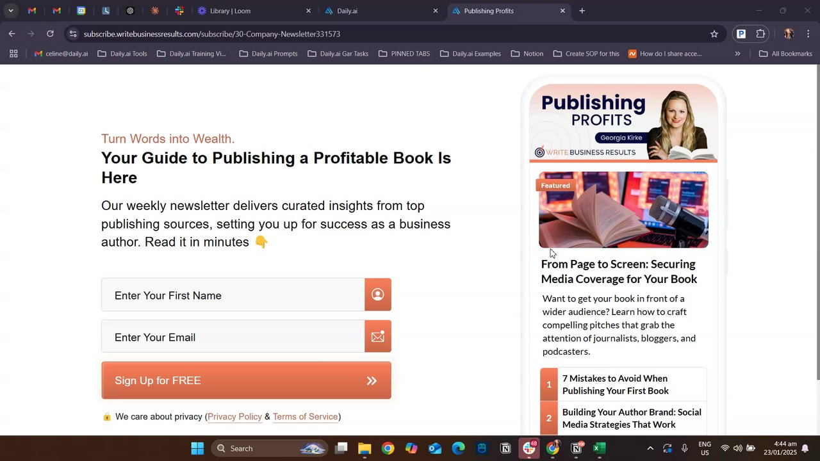Open Building Your Author Brand article
This screenshot has width=820, height=461.
[x=623, y=418]
